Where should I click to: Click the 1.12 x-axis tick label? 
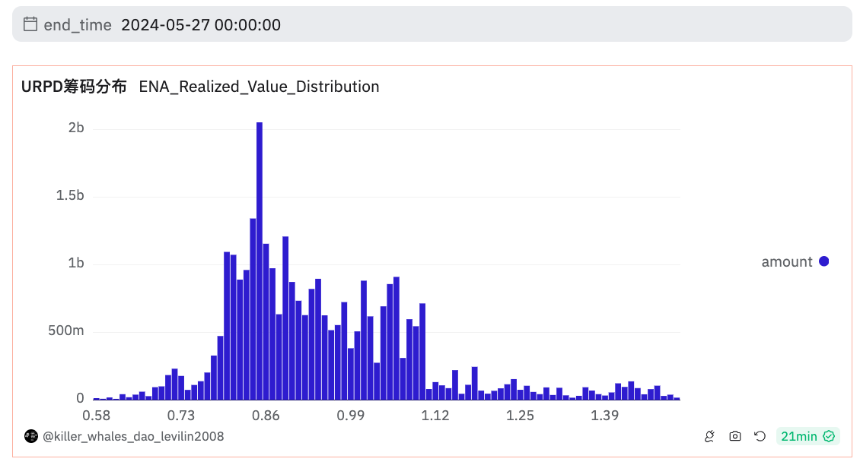pyautogui.click(x=435, y=416)
